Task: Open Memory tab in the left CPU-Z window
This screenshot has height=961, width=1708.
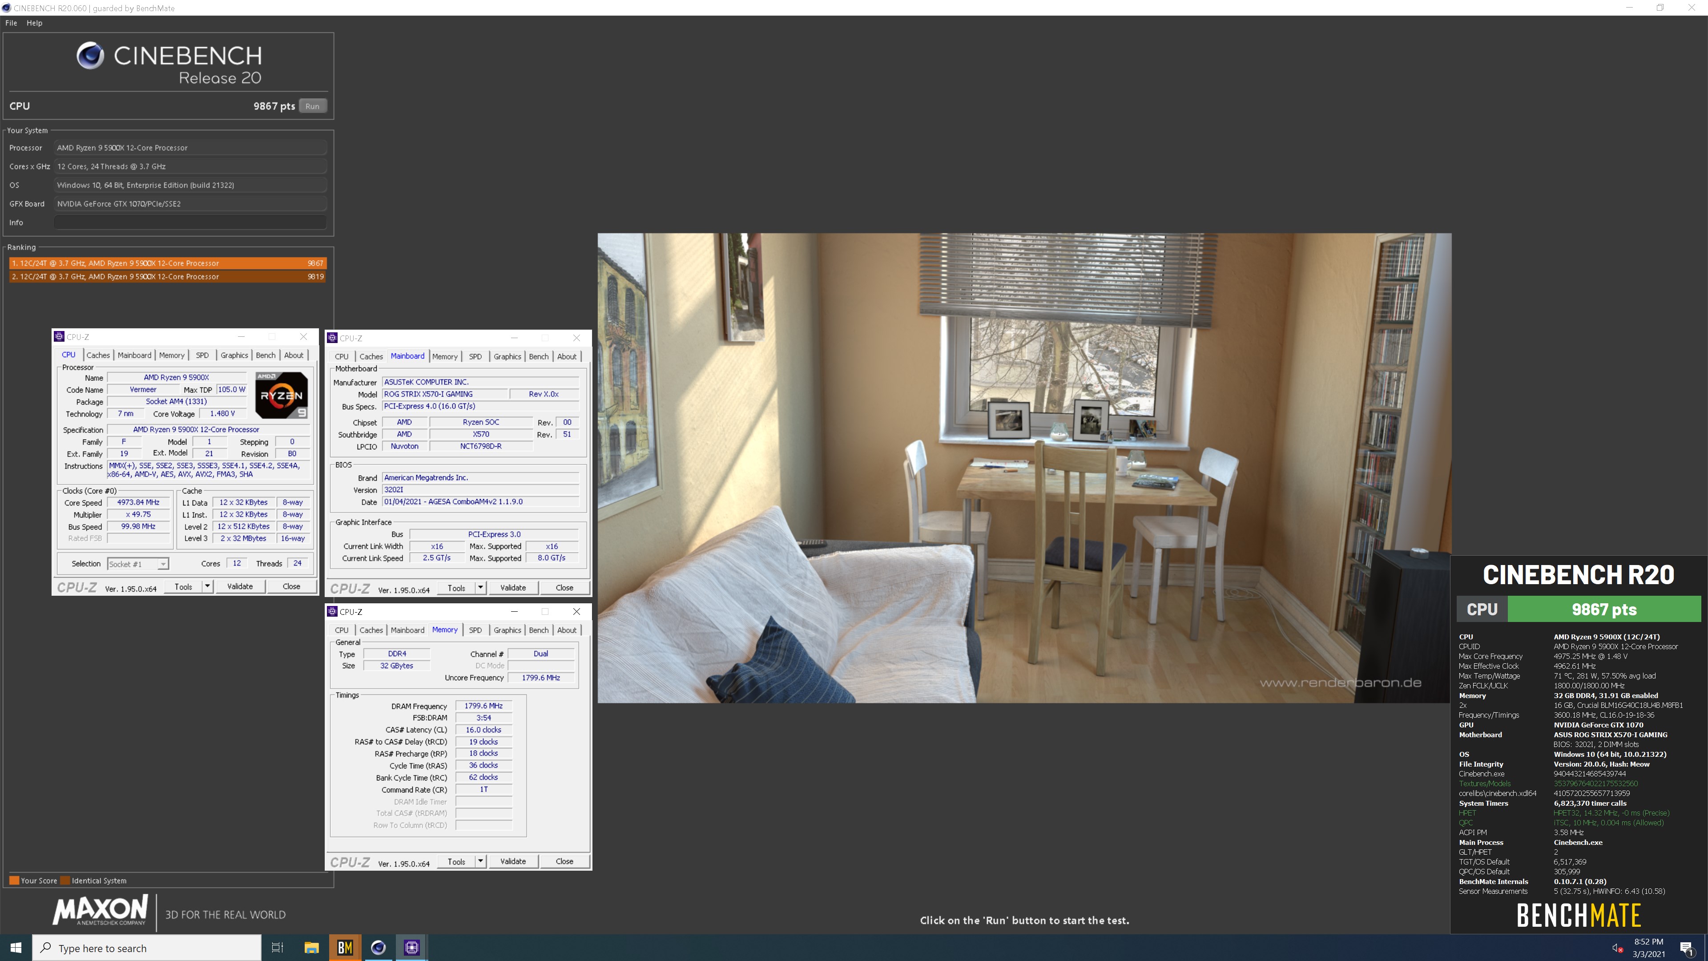Action: point(172,355)
